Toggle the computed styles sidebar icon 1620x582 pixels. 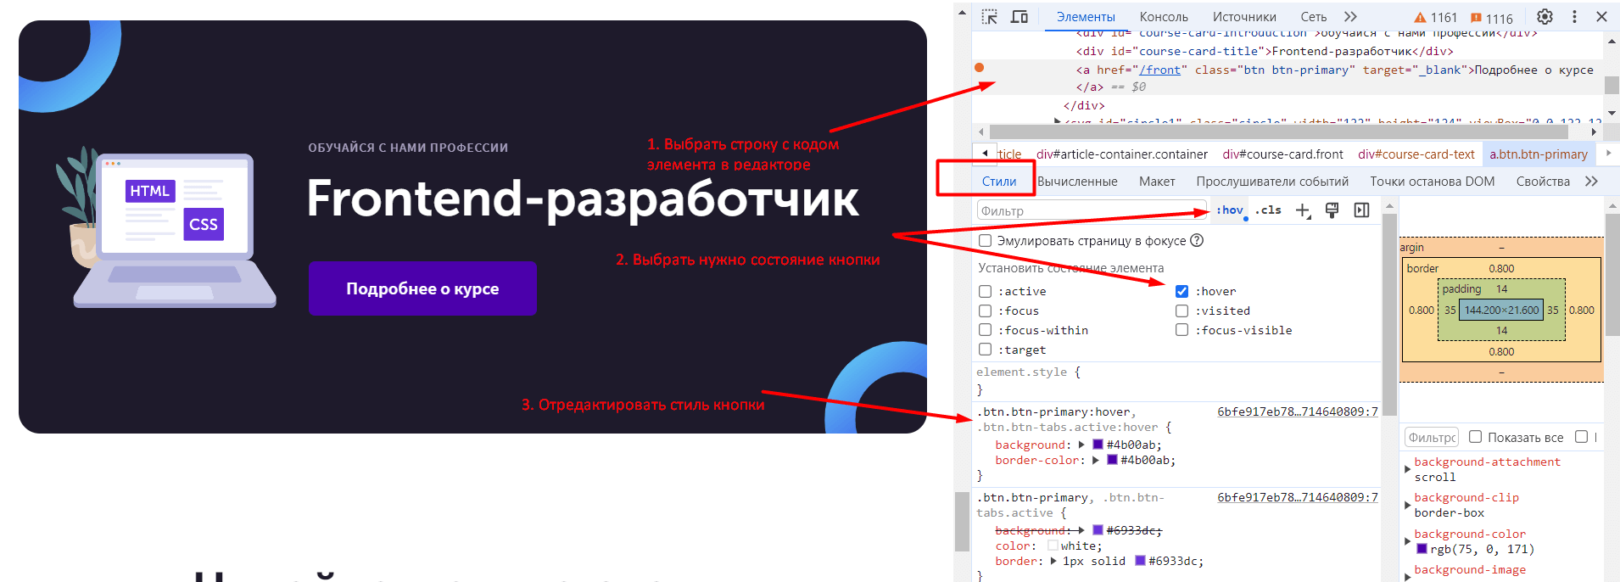point(1361,211)
